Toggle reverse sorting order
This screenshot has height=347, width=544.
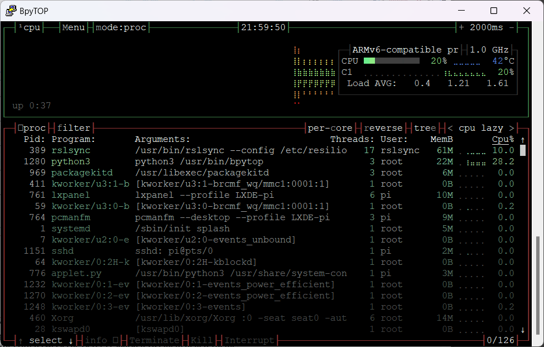[383, 128]
